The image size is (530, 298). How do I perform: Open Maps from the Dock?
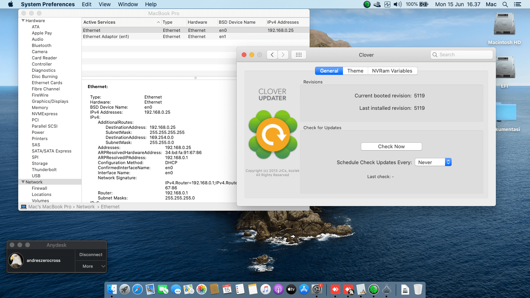[x=189, y=289]
